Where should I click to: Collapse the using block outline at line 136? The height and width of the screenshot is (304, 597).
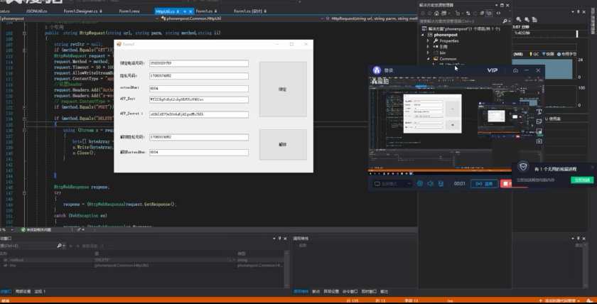(x=24, y=130)
